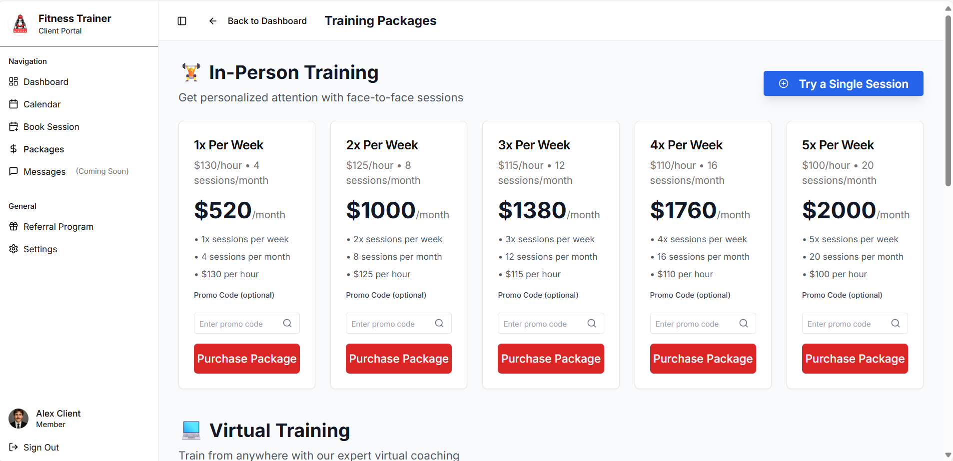Purchase the 5x Per Week package
Screen dimensions: 953x461
pos(854,358)
